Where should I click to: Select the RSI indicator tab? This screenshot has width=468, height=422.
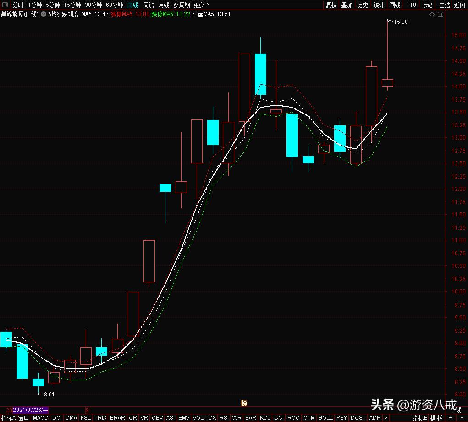pos(224,418)
